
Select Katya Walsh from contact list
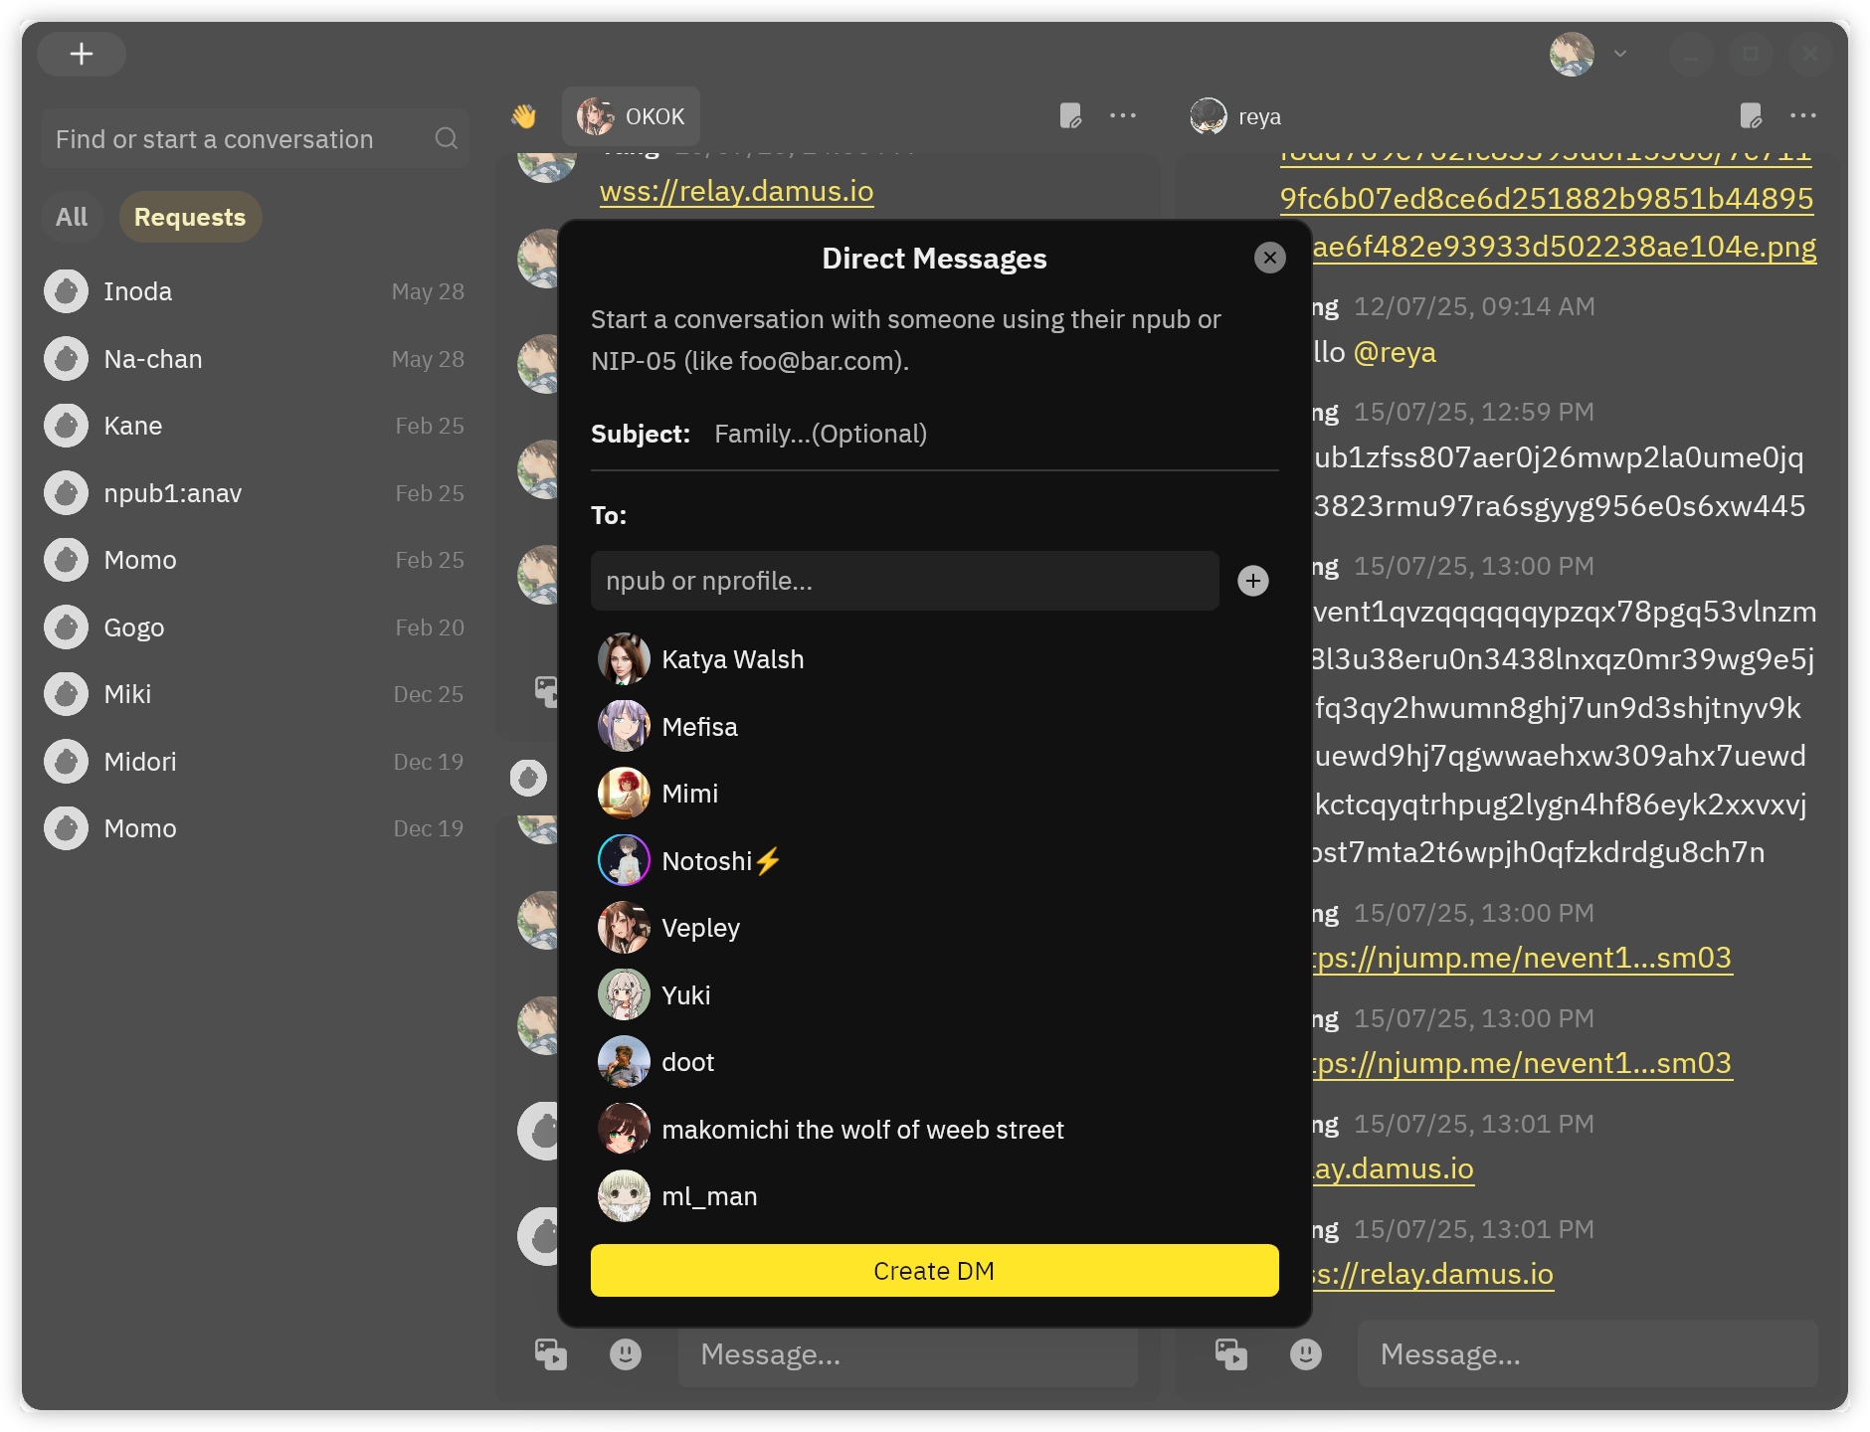click(x=732, y=659)
